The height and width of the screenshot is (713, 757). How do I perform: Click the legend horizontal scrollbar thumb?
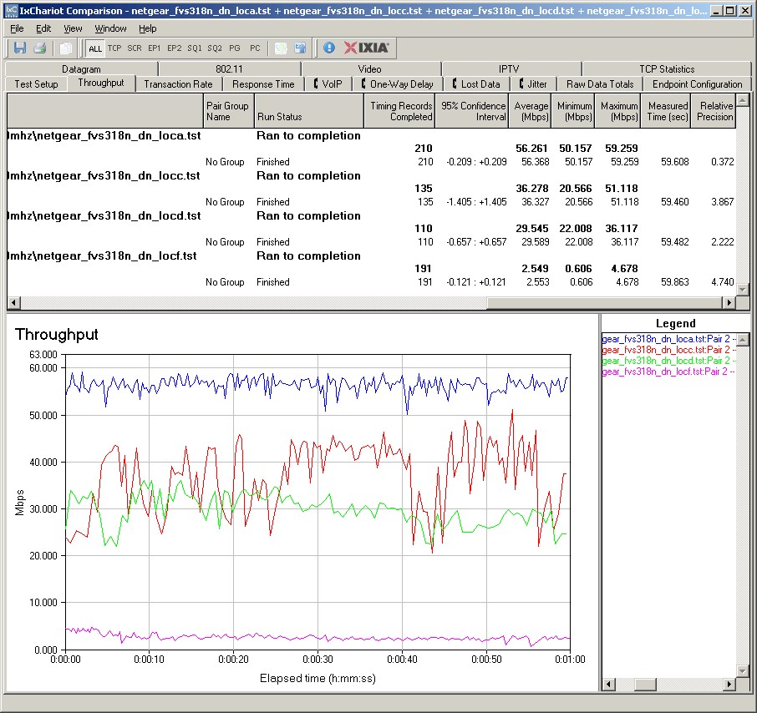point(645,684)
